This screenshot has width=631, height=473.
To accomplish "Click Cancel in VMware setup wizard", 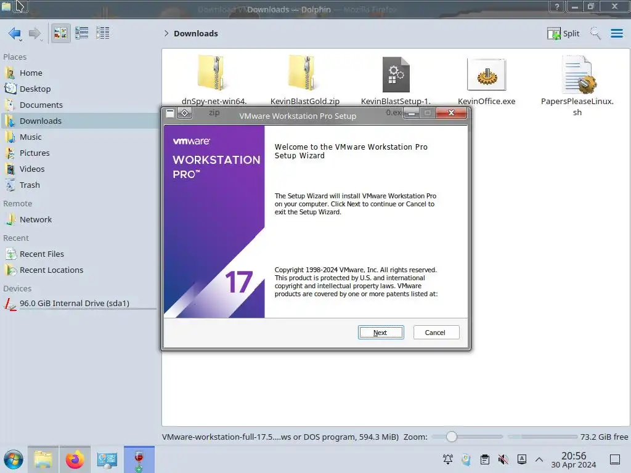I will pyautogui.click(x=436, y=333).
